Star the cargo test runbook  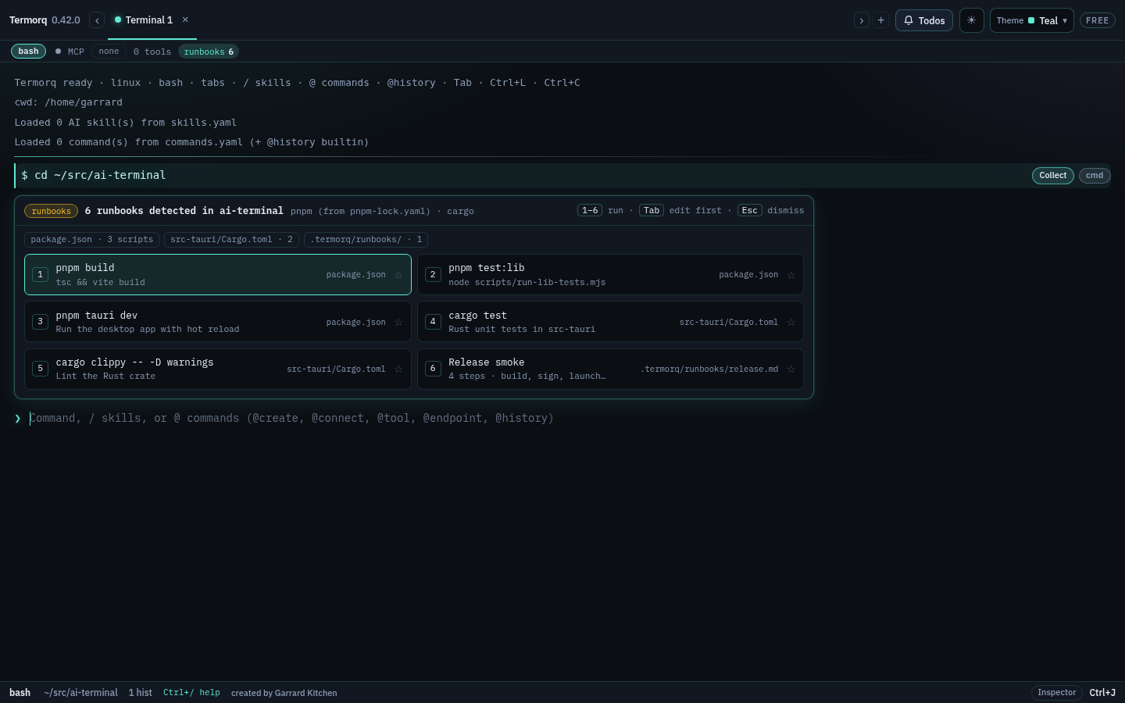pyautogui.click(x=791, y=322)
